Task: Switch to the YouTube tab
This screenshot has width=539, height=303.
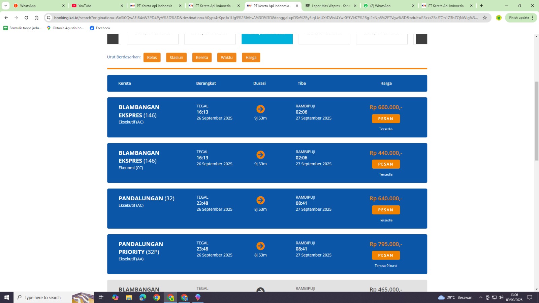Action: [97, 6]
